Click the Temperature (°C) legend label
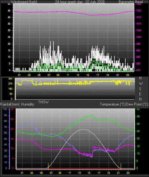This screenshot has width=149, height=177. tap(113, 104)
